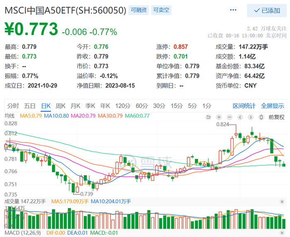Click the 成交量 value 147.22万手
This screenshot has height=237, width=290.
254,47
